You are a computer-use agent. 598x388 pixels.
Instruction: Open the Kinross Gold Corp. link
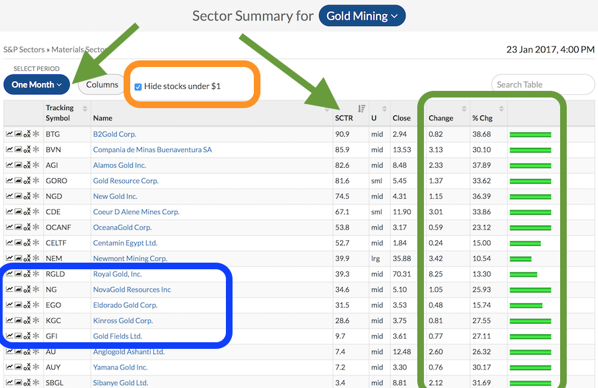[x=123, y=320]
